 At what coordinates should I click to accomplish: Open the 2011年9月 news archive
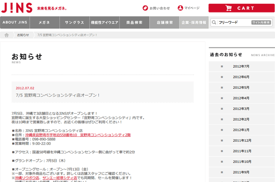(x=242, y=172)
